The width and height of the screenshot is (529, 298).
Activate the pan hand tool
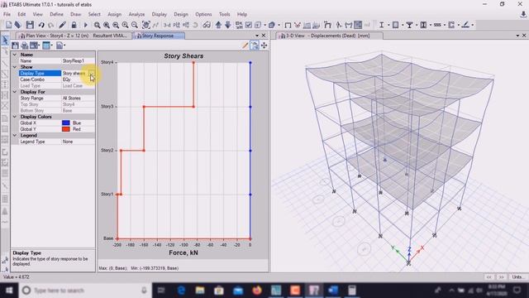146,25
